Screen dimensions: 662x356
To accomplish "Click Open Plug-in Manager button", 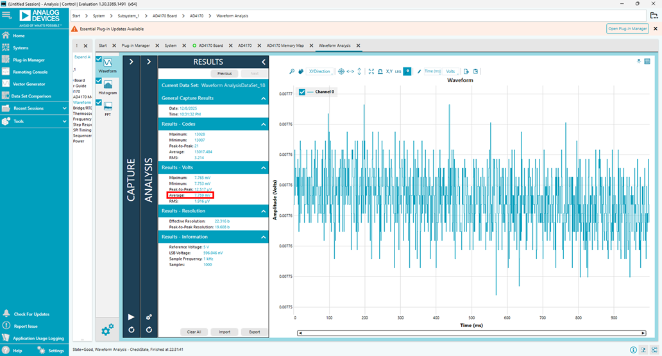I will 627,29.
